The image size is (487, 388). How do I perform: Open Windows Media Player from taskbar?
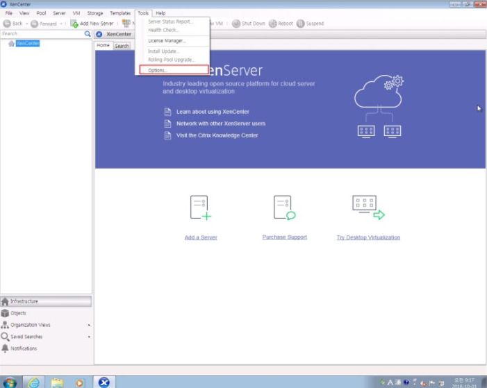click(x=79, y=382)
